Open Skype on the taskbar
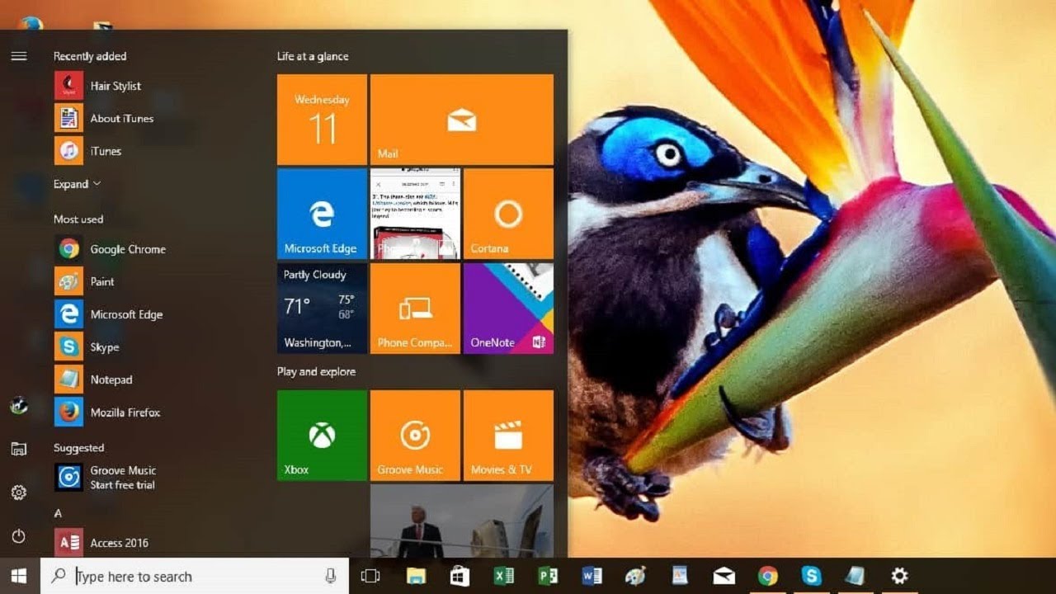This screenshot has height=594, width=1056. pyautogui.click(x=811, y=576)
